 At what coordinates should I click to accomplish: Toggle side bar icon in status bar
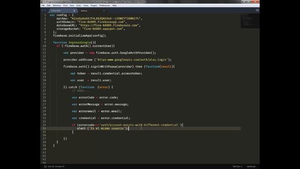point(45,166)
